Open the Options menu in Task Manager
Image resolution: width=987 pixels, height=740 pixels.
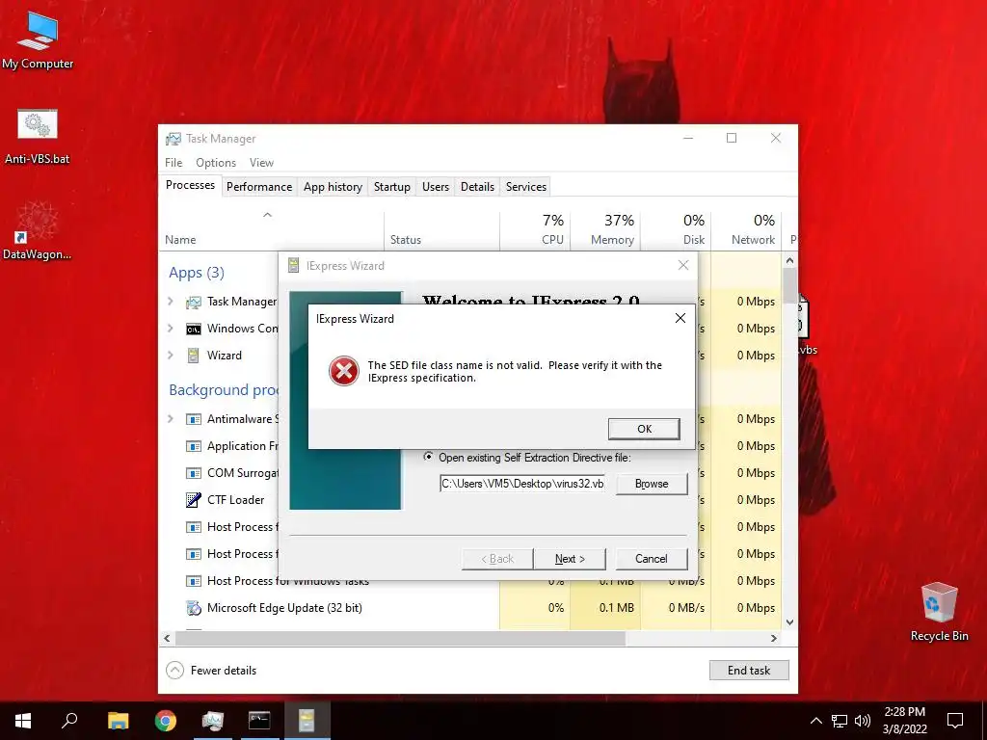pyautogui.click(x=216, y=162)
